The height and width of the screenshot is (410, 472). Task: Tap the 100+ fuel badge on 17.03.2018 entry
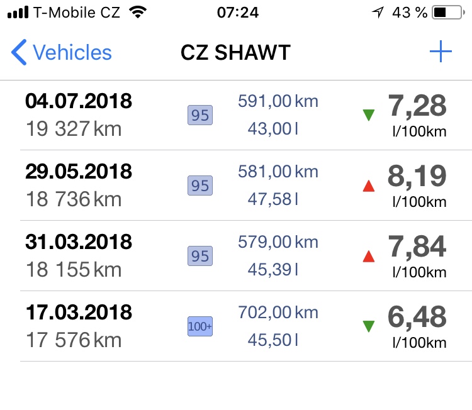click(200, 326)
